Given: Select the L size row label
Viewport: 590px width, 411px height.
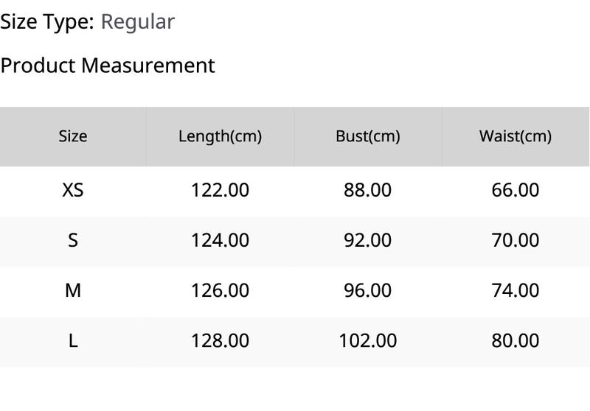Looking at the screenshot, I should [x=73, y=341].
